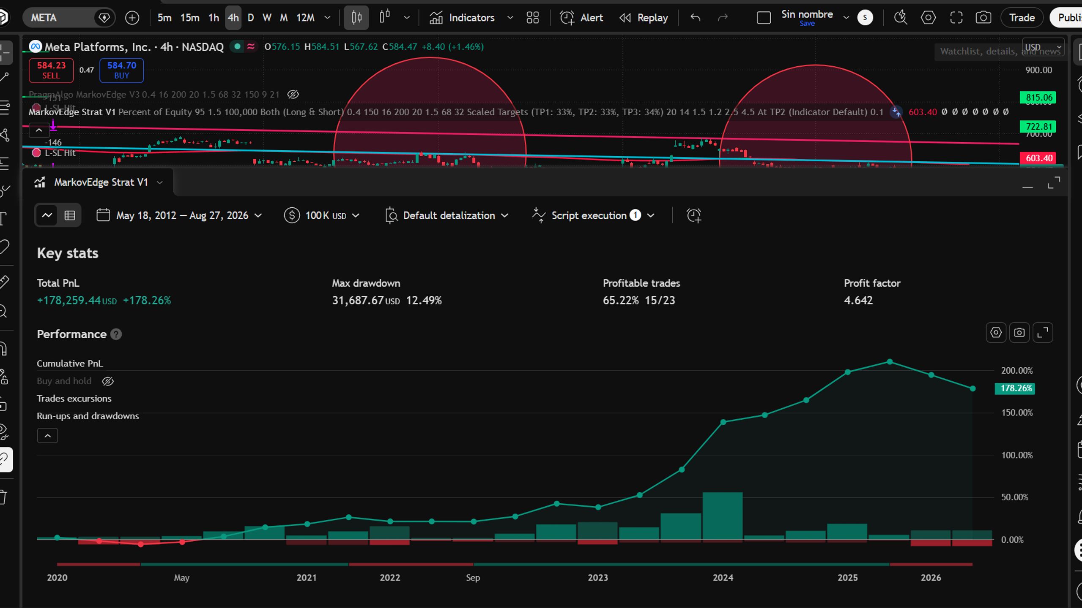Collapse the indicator legend with the arrow button

(39, 130)
